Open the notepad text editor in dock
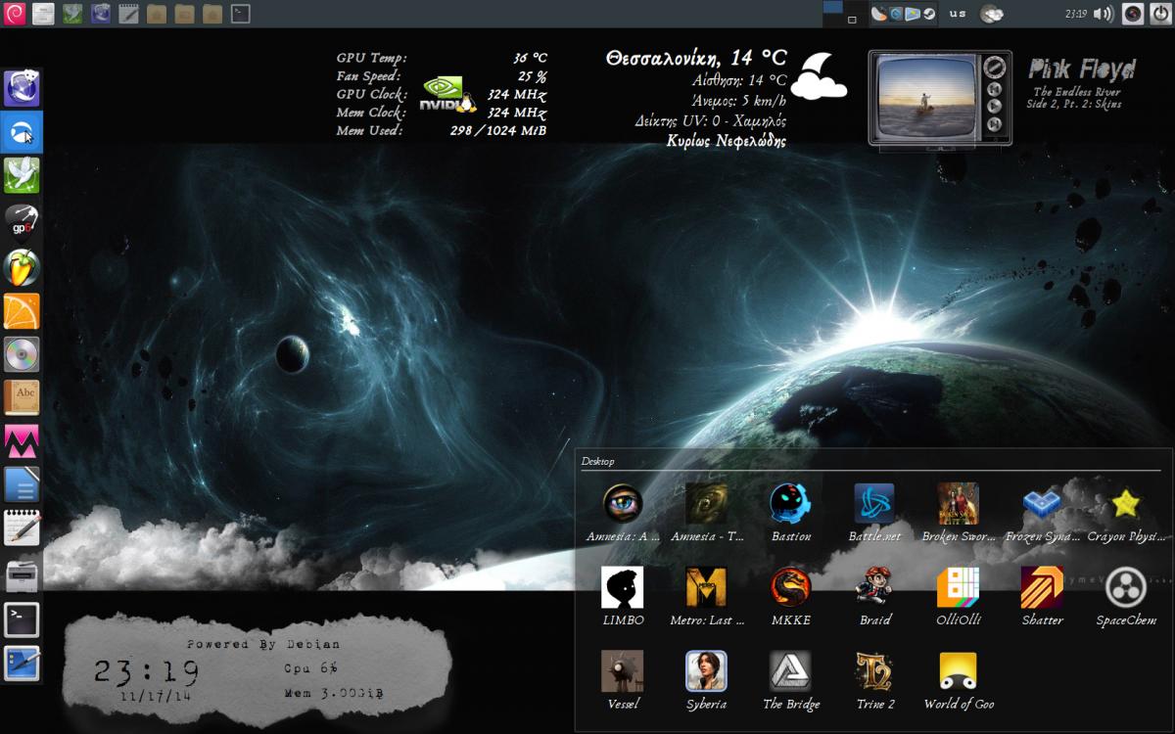Viewport: 1175px width, 734px height. tap(22, 529)
